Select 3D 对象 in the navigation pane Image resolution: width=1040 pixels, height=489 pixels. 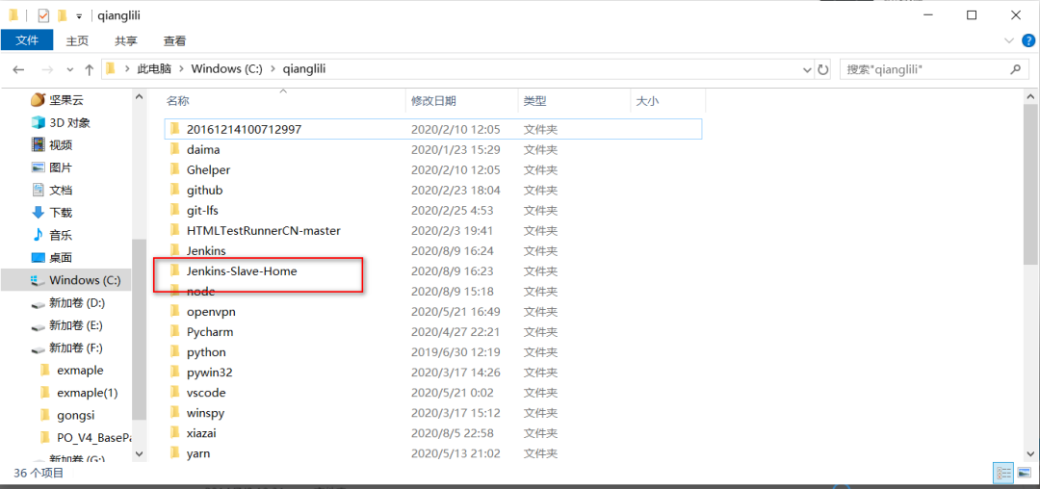[x=69, y=122]
